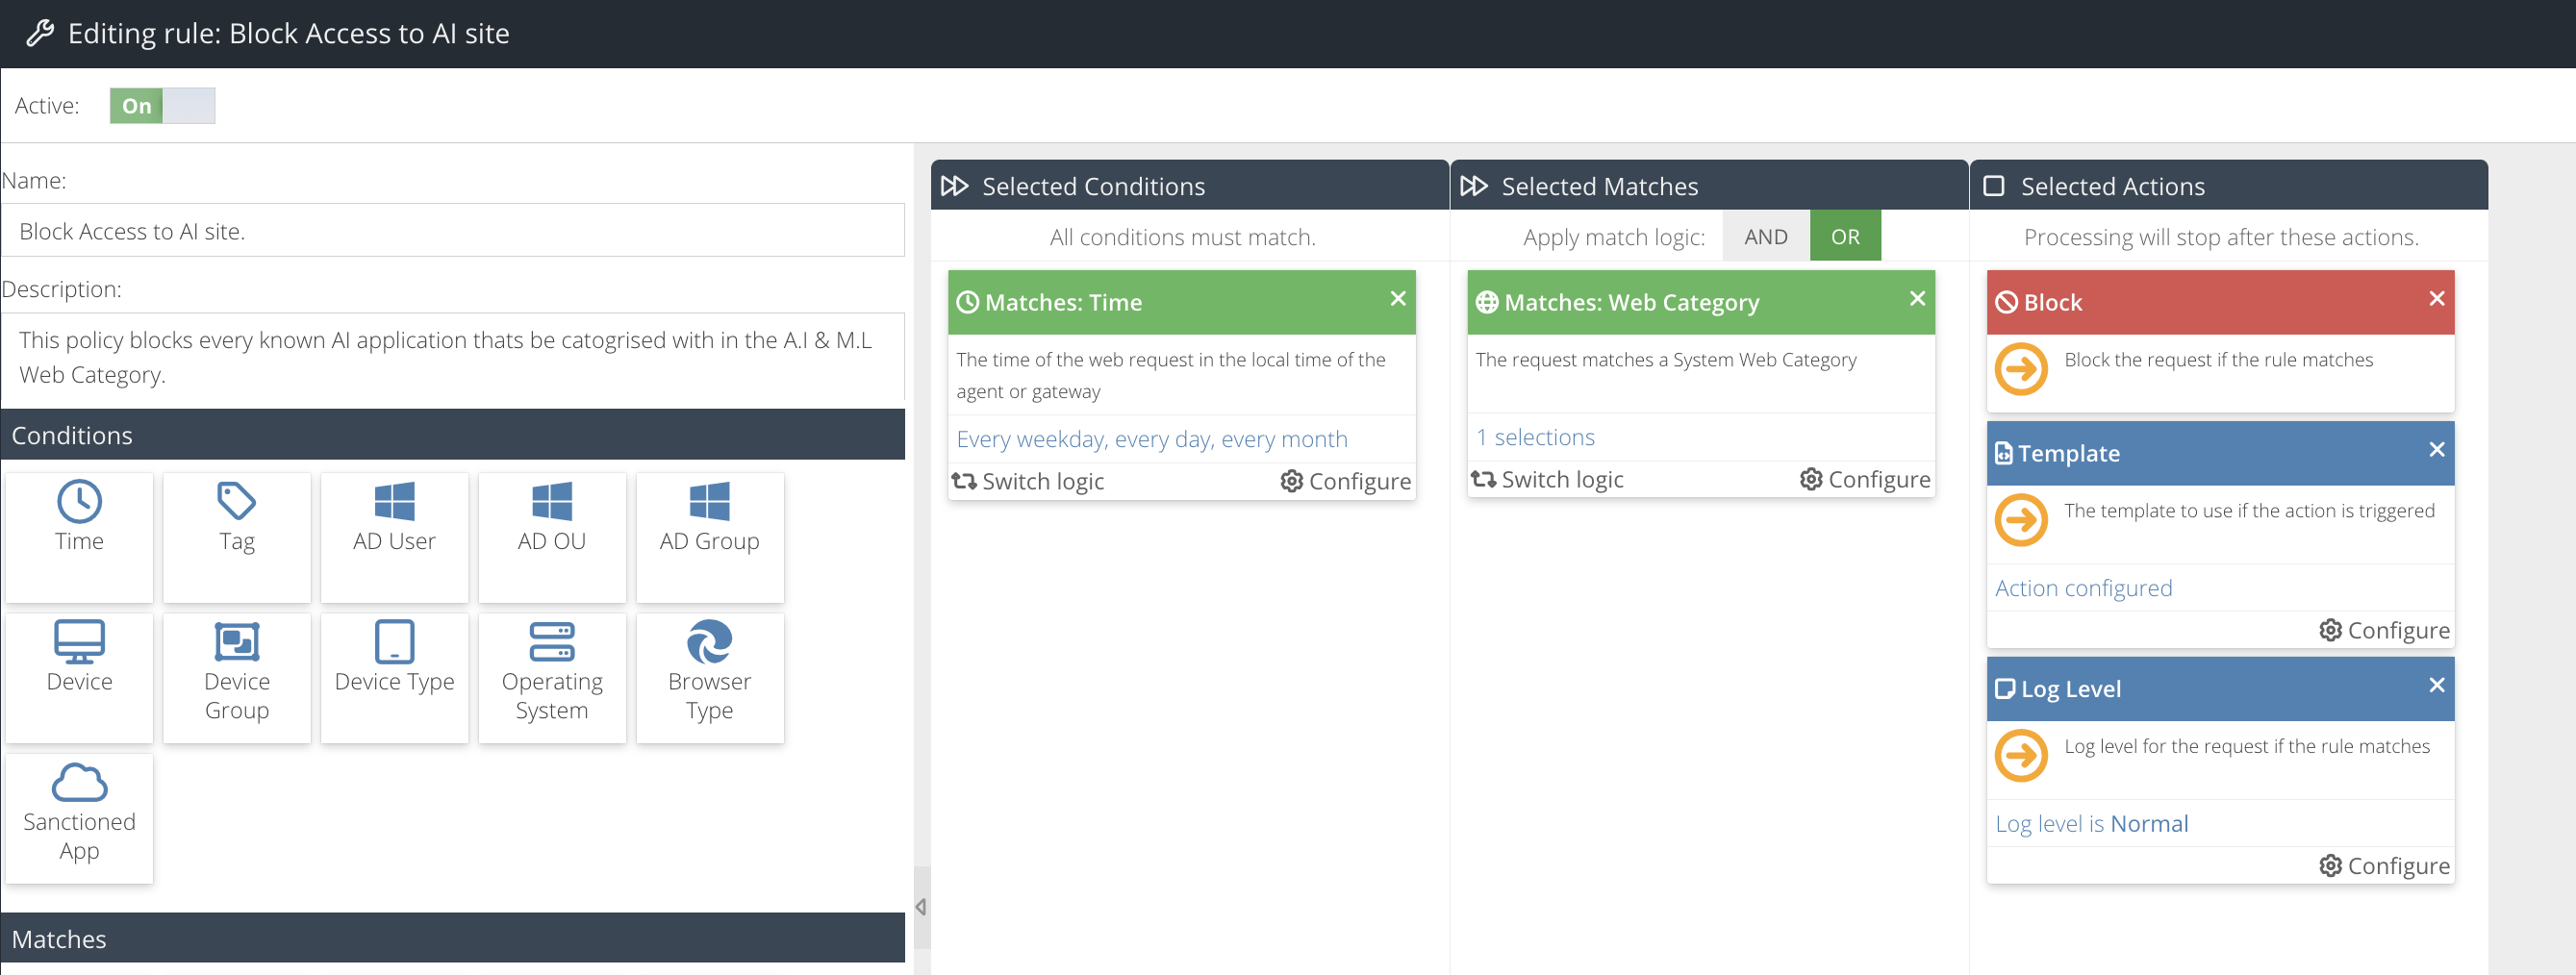
Task: Click the orange arrow icon in Block card
Action: pyautogui.click(x=2021, y=369)
